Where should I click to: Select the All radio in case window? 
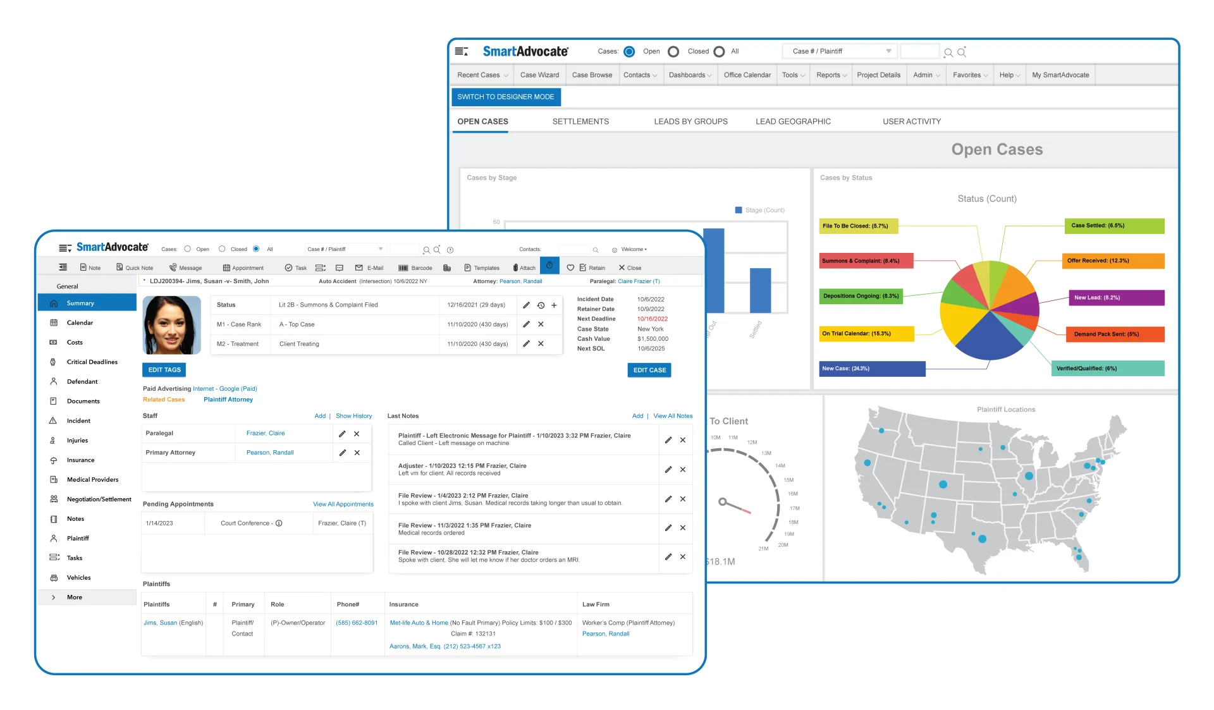tap(256, 249)
